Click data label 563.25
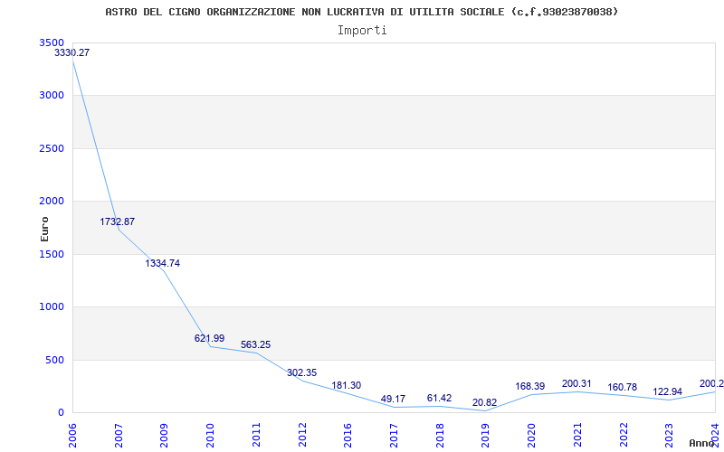 255,344
